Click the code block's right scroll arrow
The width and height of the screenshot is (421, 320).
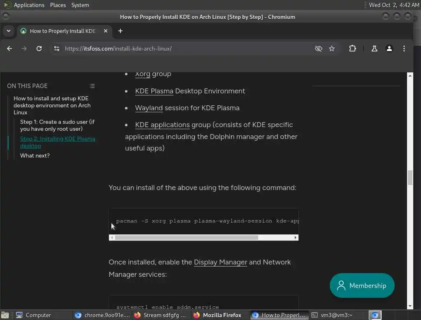[295, 237]
